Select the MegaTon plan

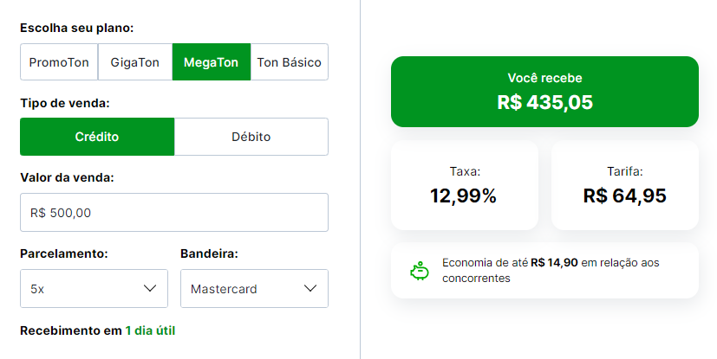click(x=212, y=62)
